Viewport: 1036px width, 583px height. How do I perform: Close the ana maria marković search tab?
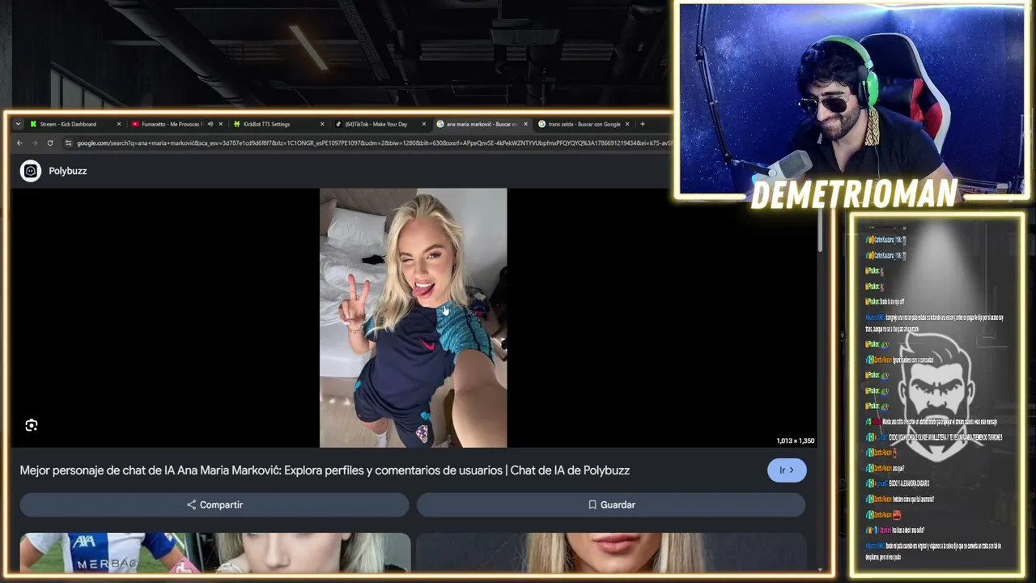525,124
